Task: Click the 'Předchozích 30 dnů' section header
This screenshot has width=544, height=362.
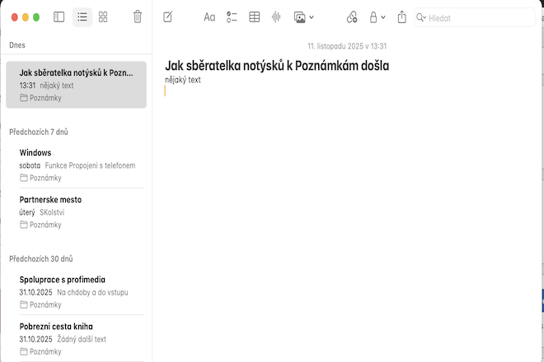Action: (x=41, y=259)
